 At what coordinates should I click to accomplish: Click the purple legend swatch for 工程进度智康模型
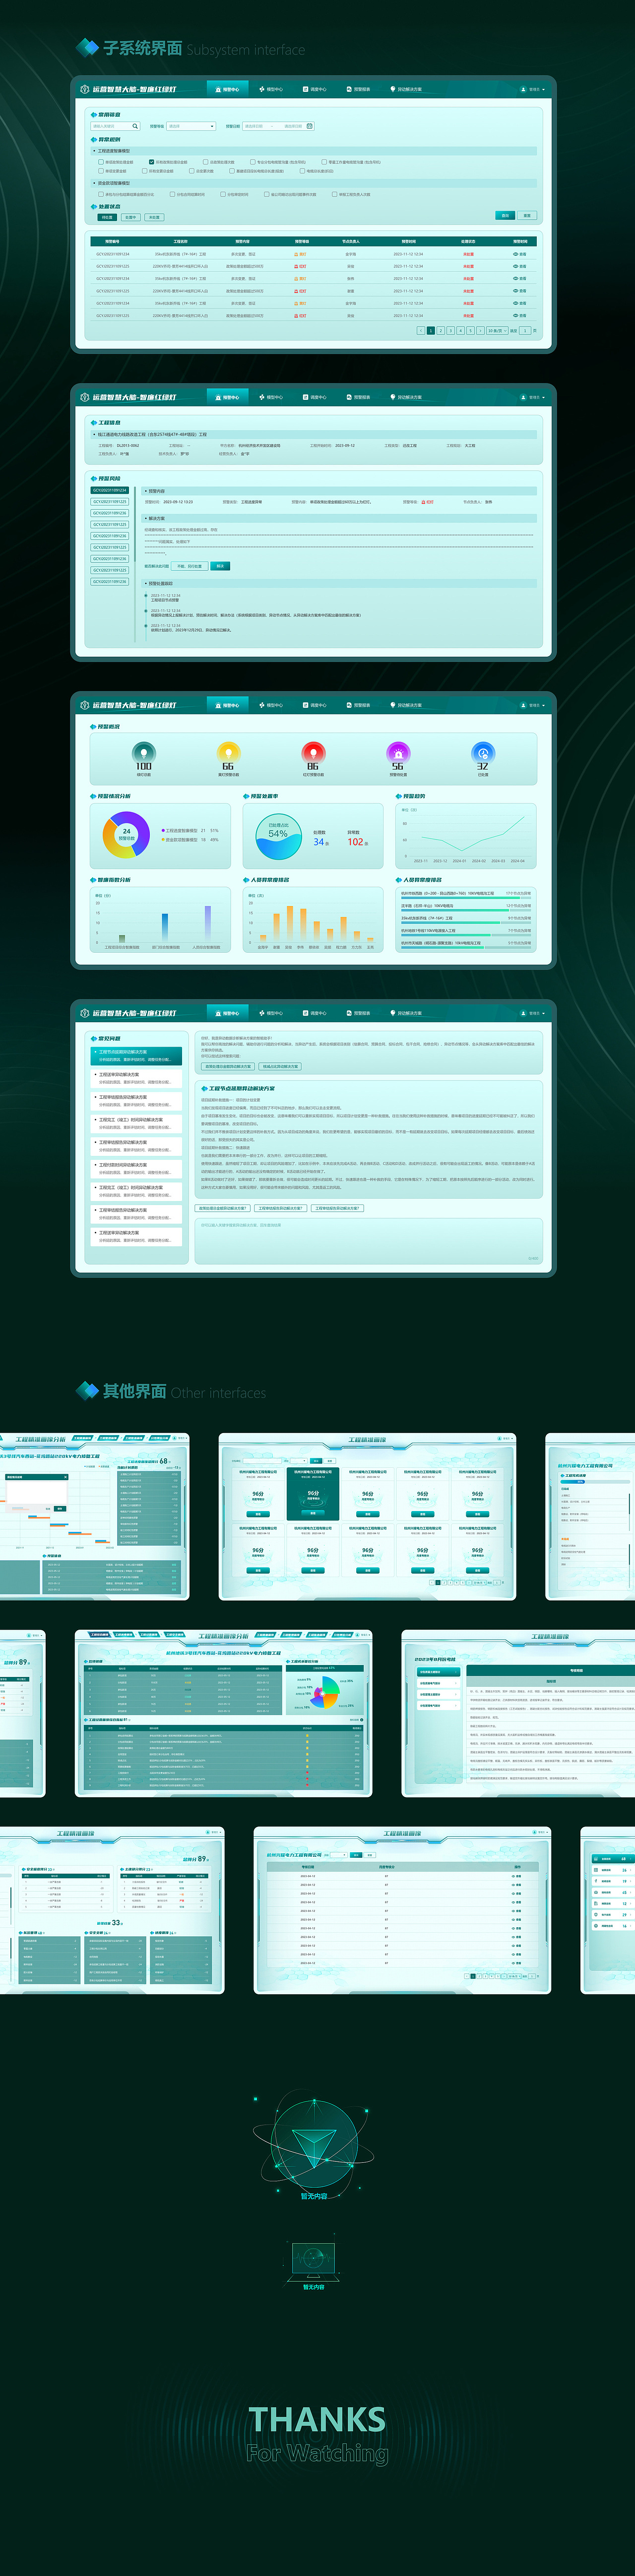click(x=164, y=830)
